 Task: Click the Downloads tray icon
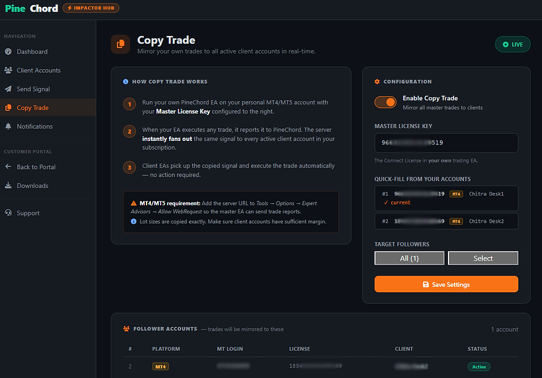point(8,186)
